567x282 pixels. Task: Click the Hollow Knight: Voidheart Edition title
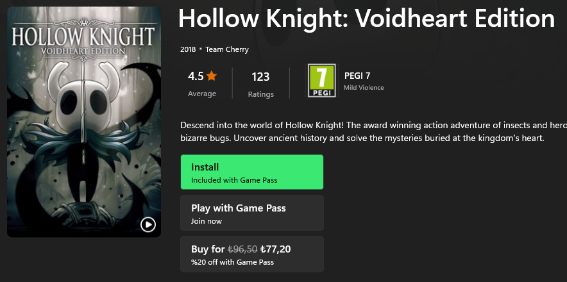[x=366, y=19]
